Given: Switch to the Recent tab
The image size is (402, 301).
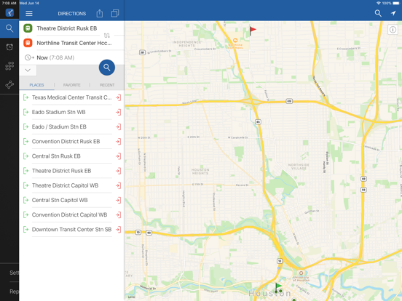Looking at the screenshot, I should click(107, 85).
